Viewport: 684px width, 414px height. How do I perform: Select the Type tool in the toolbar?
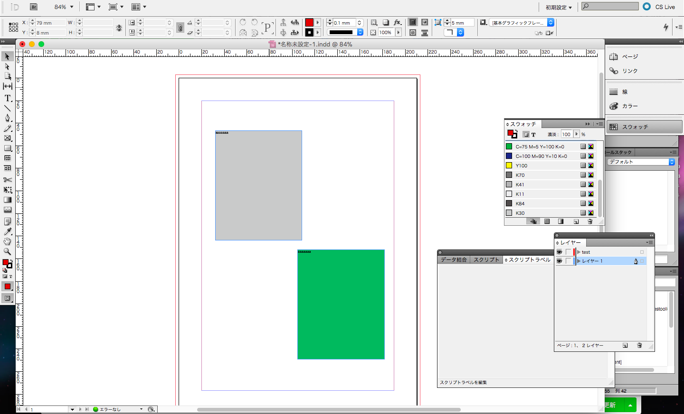pos(8,98)
